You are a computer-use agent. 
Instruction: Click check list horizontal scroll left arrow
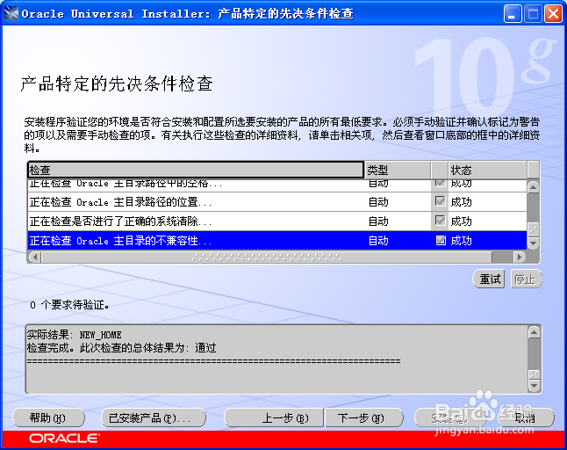click(x=35, y=257)
